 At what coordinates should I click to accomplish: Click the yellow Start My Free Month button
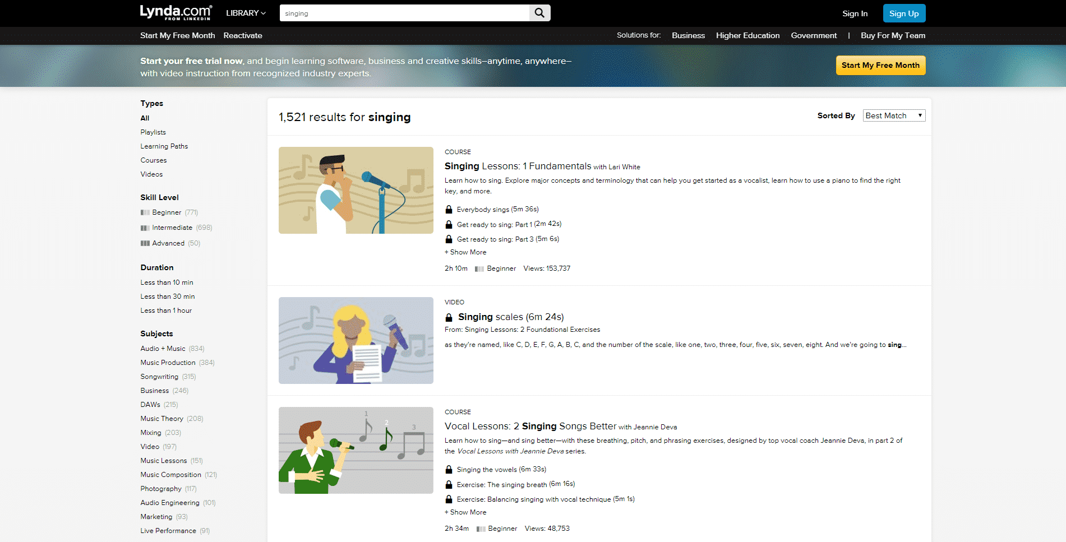coord(880,65)
